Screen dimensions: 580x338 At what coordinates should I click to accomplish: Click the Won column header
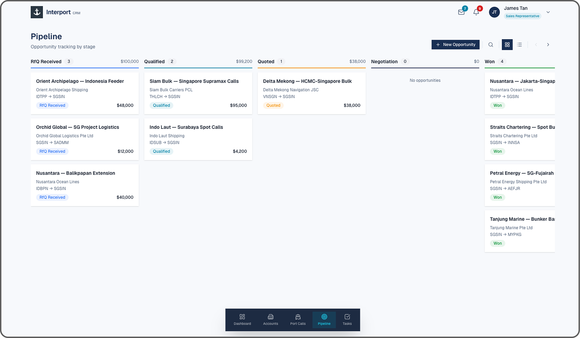pos(489,62)
